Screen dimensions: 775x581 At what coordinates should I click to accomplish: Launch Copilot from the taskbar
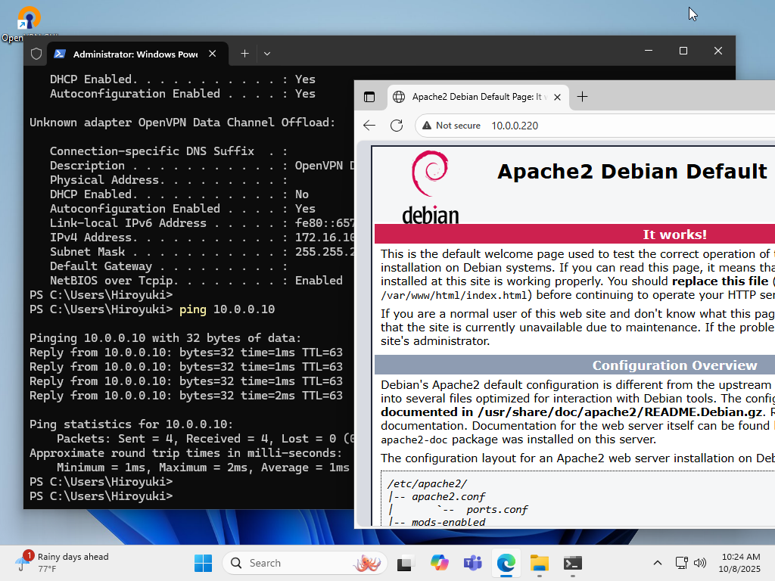coord(439,563)
